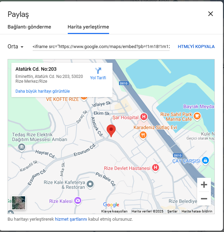The height and width of the screenshot is (232, 224).
Task: Click the Bayrak Meyda label
Action: coord(199,106)
